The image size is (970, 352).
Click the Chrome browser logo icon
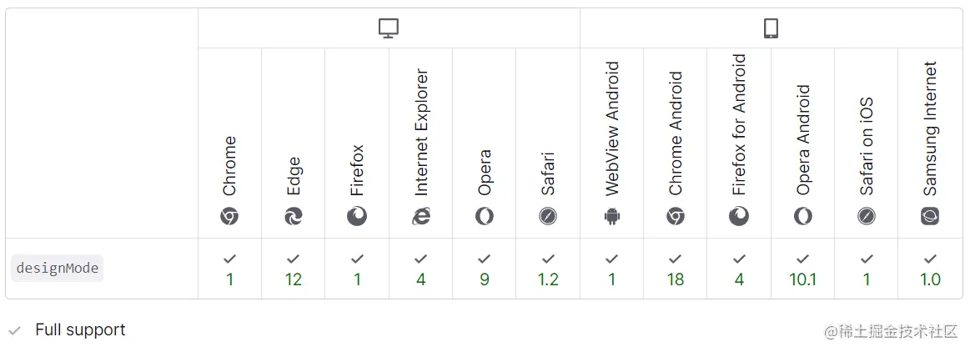click(x=229, y=217)
